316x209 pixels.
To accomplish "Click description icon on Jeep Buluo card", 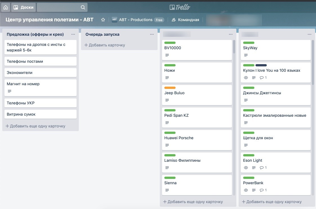I will click(167, 100).
